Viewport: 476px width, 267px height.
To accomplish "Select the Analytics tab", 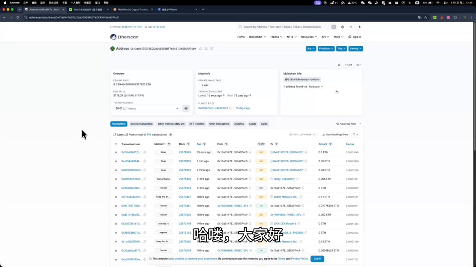I will (x=239, y=124).
